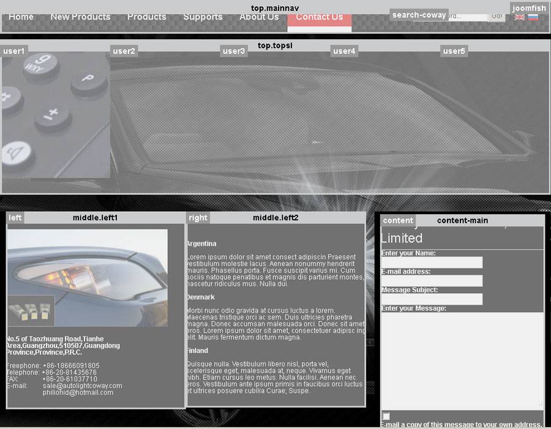
Task: Open the Home menu item
Action: tap(21, 17)
